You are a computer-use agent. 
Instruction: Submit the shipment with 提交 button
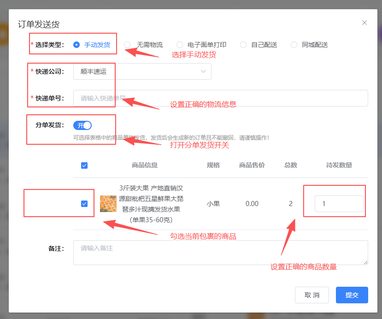(x=352, y=295)
